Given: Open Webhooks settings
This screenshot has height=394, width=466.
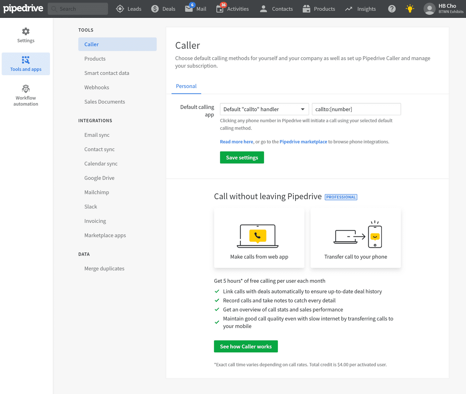Looking at the screenshot, I should tap(97, 87).
